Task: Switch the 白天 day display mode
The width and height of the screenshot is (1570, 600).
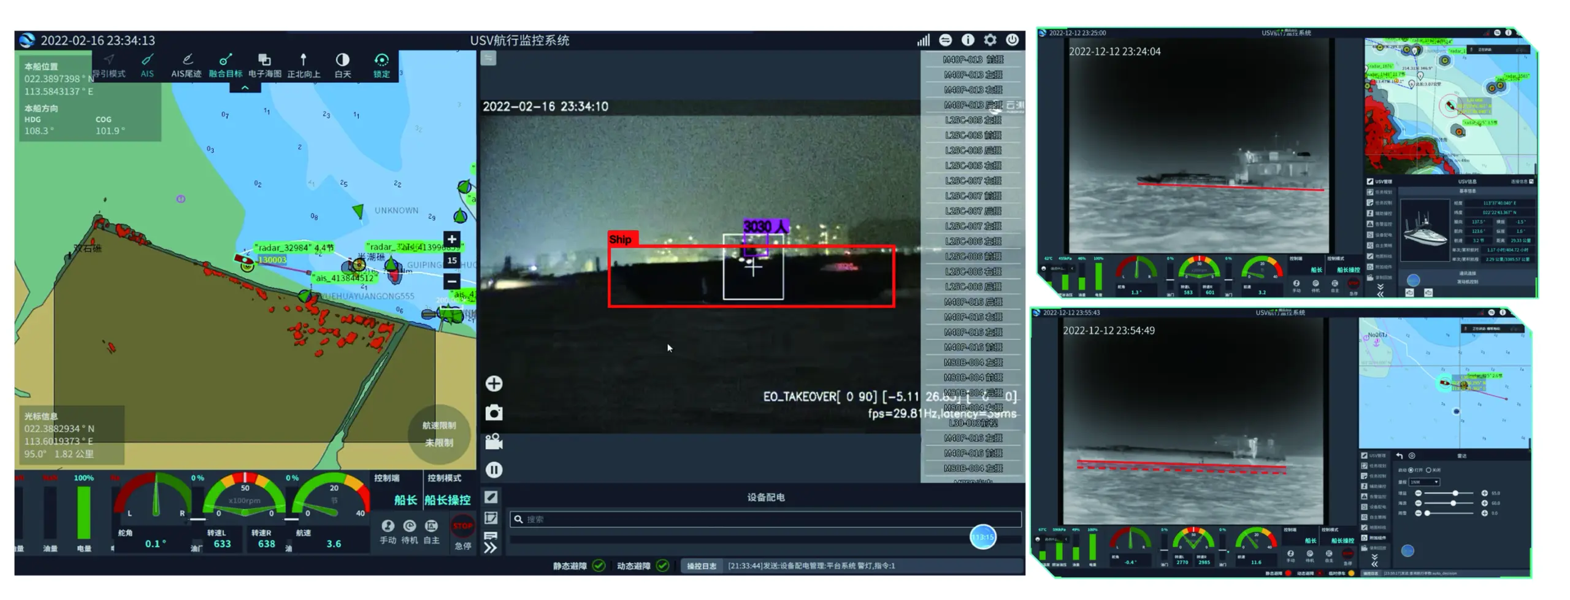Action: [x=343, y=65]
